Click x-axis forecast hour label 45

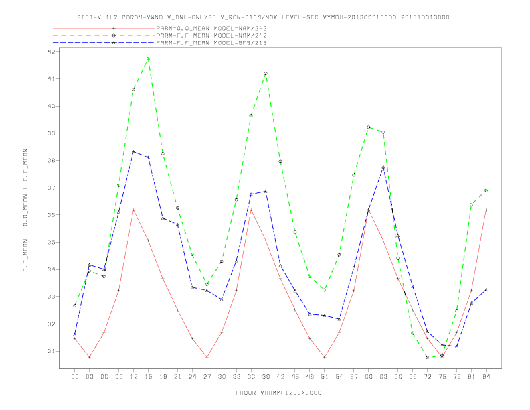pos(295,377)
